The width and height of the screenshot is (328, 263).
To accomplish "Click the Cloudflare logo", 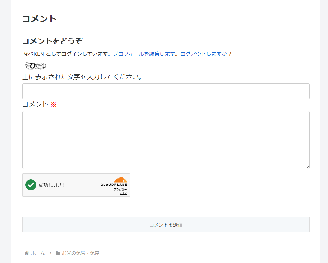I will [114, 181].
